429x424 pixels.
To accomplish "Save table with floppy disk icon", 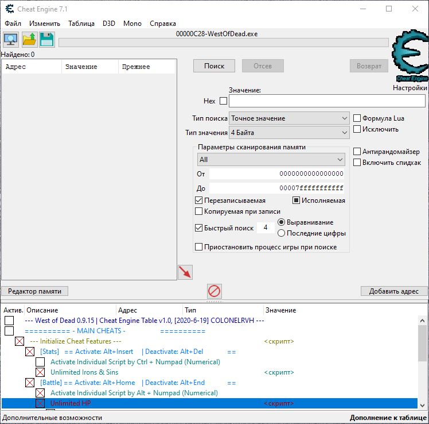I will click(x=47, y=40).
